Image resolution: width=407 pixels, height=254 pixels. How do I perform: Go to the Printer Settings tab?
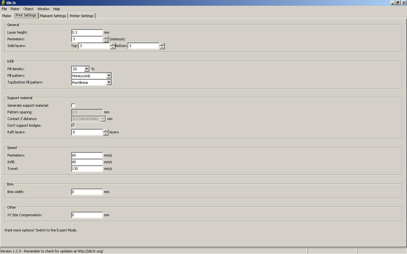click(x=81, y=16)
